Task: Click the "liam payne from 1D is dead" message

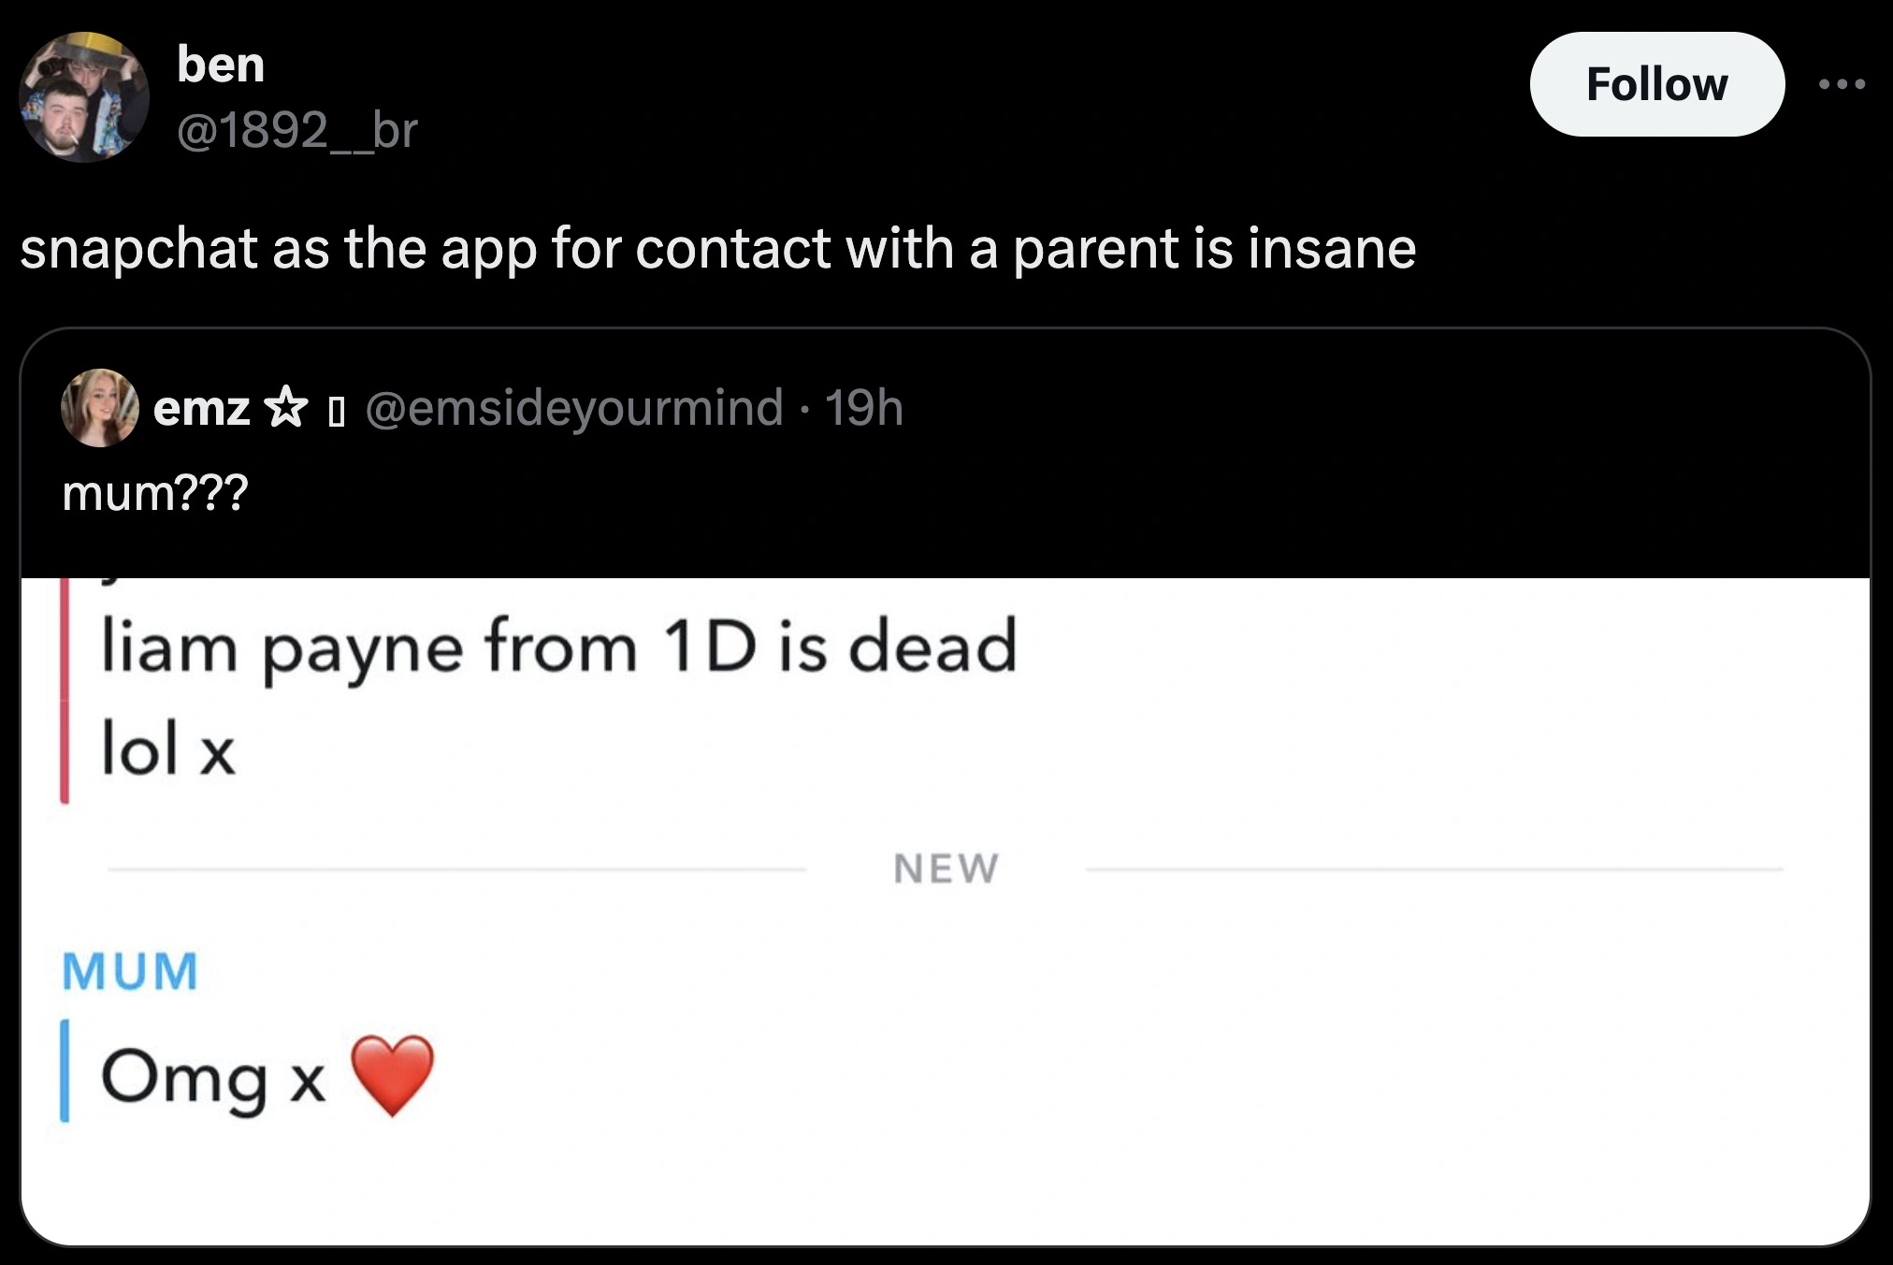Action: point(558,647)
